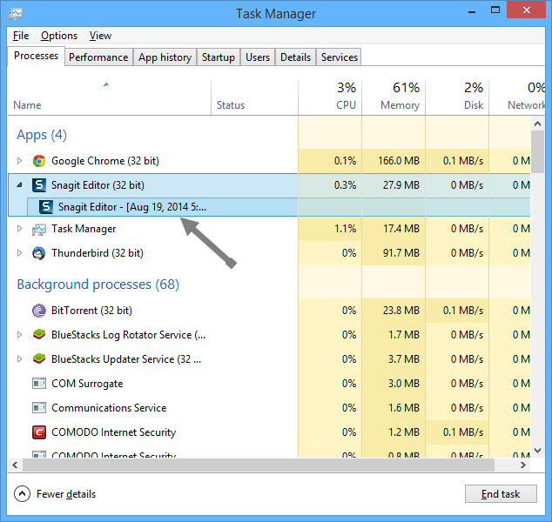Open the Options menu
This screenshot has width=552, height=522.
click(59, 36)
